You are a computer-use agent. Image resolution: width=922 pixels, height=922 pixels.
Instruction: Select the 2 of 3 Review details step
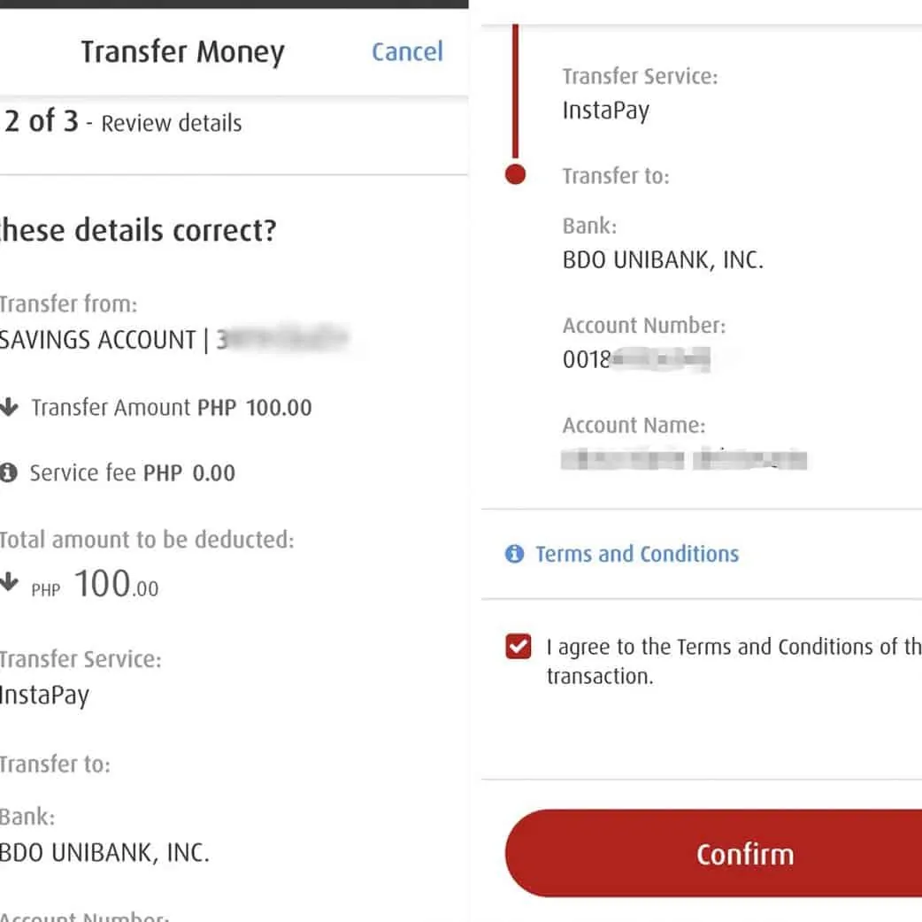coord(123,122)
